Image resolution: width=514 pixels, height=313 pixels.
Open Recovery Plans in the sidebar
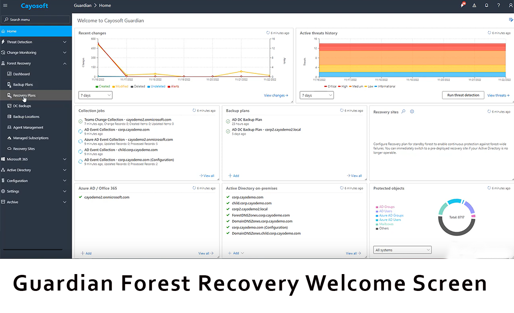click(36, 96)
